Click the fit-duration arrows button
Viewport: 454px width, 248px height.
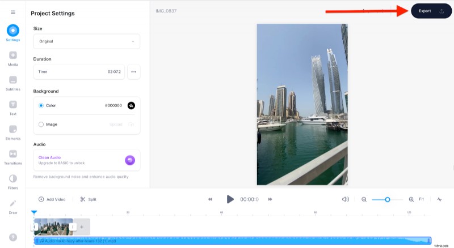point(134,72)
